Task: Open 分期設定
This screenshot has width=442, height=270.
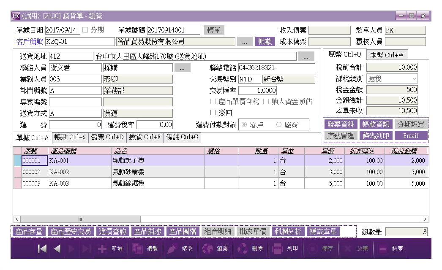Action: [x=411, y=124]
